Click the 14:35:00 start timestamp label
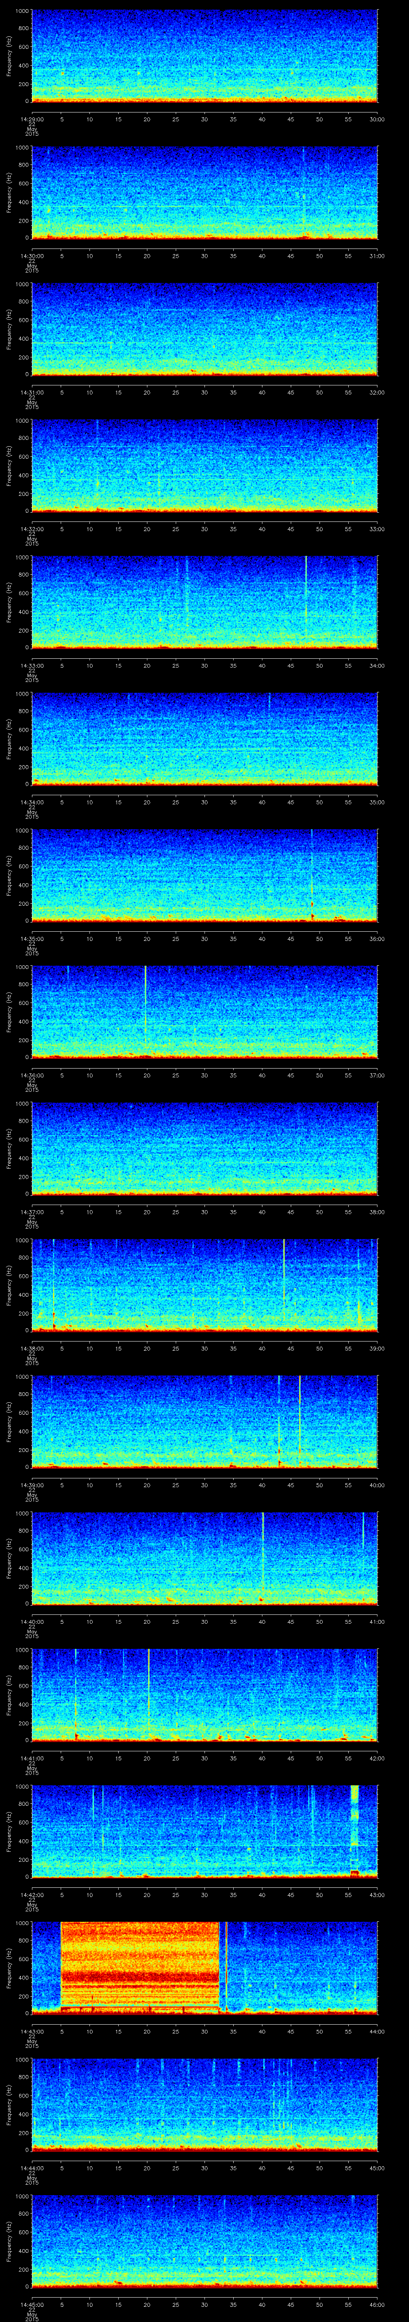This screenshot has width=409, height=2322. tap(32, 938)
